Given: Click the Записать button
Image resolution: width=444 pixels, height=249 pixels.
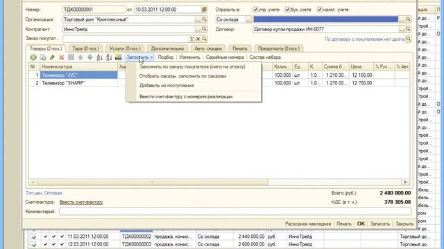Looking at the screenshot, I should tap(379, 224).
